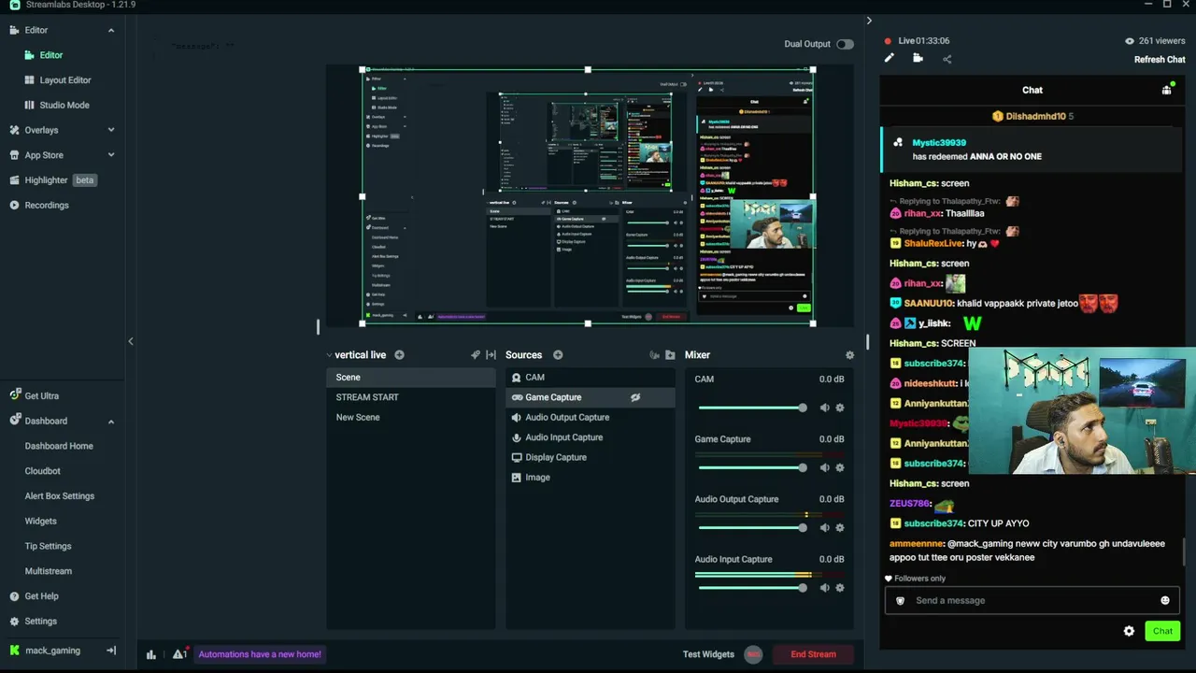
Task: Click the End Stream button
Action: click(x=813, y=654)
